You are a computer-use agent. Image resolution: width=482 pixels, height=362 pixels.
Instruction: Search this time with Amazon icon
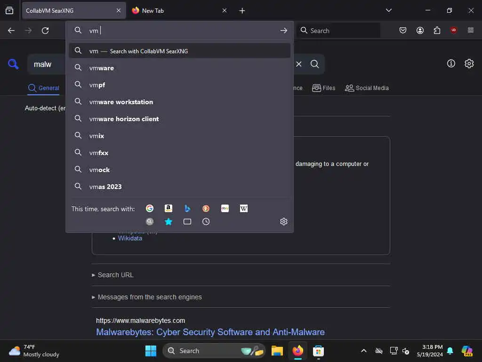tap(168, 208)
